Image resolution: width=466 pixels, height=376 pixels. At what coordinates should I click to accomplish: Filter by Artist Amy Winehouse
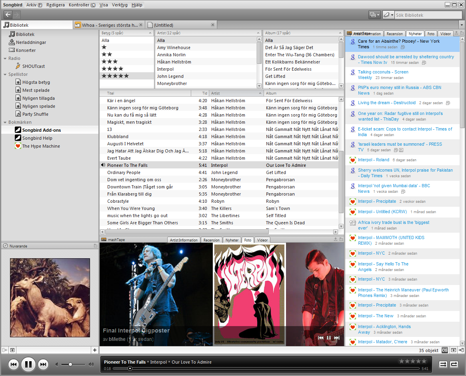[x=174, y=47]
